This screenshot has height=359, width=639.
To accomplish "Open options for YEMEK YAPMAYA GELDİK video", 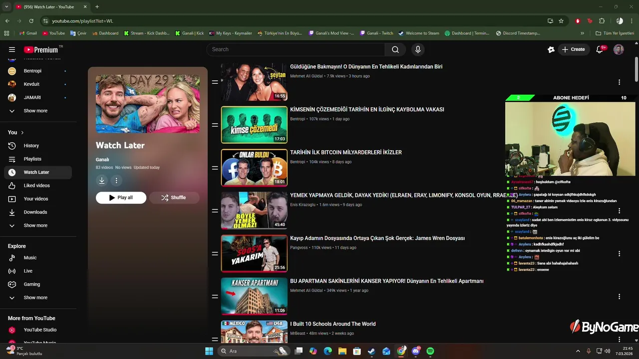I will [x=619, y=211].
